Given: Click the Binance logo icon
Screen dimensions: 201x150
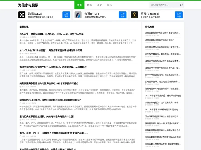Looking at the screenshot, I should (x=134, y=15).
